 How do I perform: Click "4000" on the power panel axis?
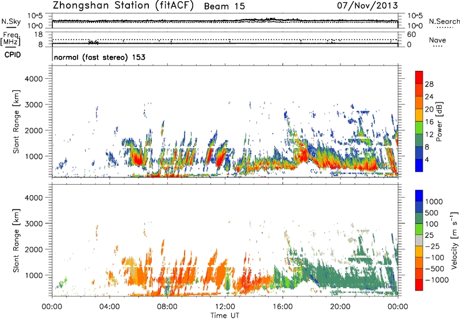point(34,79)
